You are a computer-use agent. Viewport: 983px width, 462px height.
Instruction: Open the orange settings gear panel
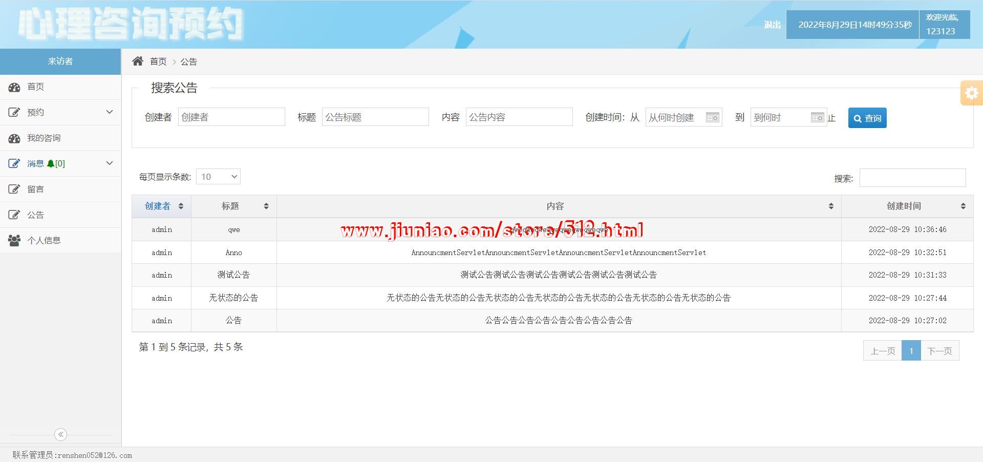coord(971,93)
